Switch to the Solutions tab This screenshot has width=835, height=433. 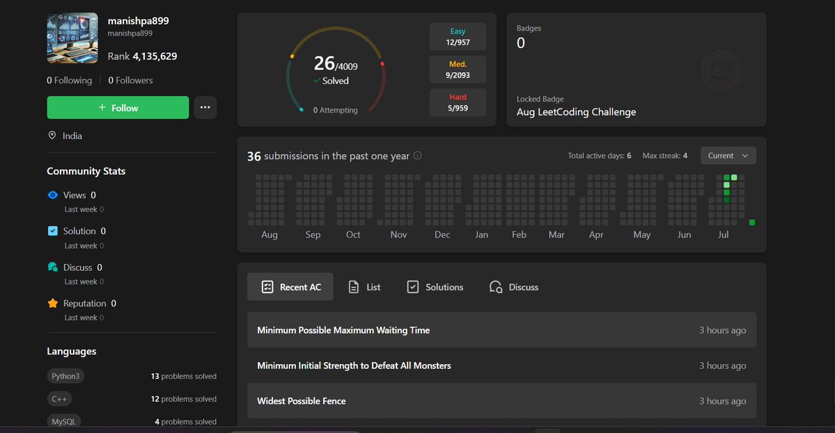tap(435, 287)
